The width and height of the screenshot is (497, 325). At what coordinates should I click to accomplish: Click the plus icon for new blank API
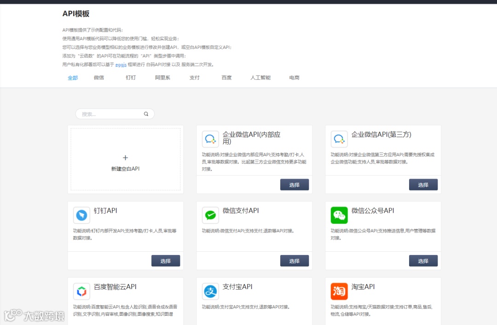[x=126, y=157]
